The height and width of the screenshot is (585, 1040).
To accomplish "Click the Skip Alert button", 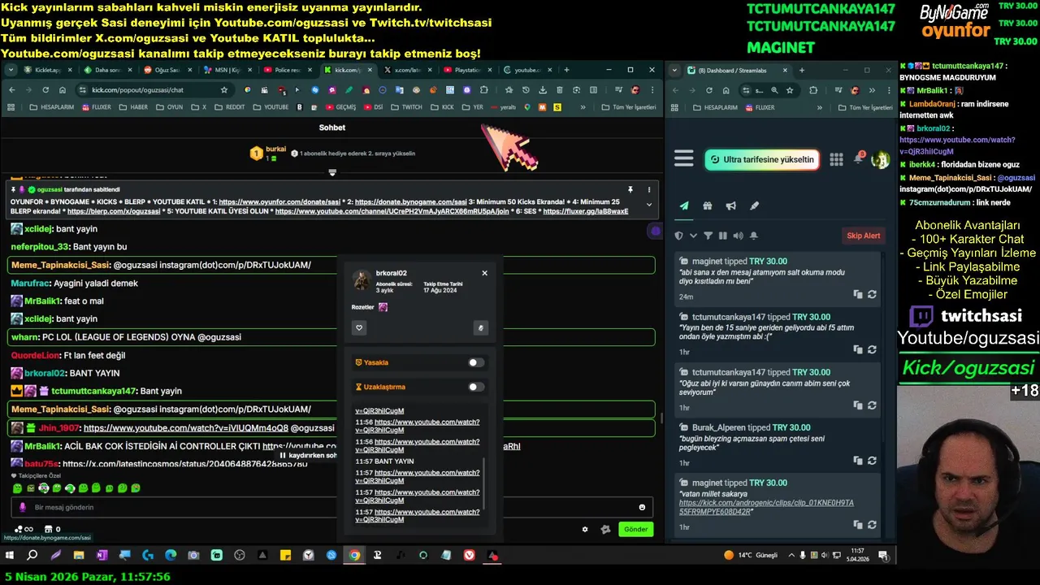I will 864,236.
